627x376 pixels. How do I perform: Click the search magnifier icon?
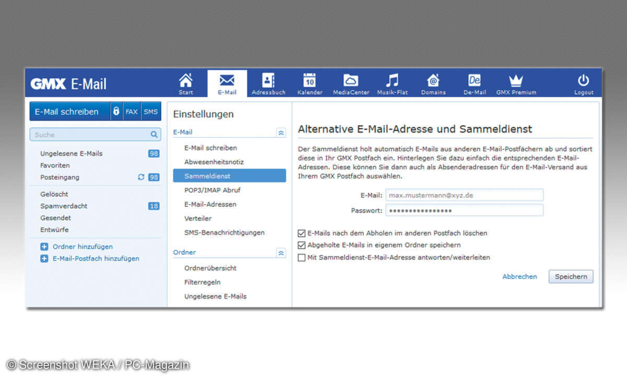(x=154, y=135)
